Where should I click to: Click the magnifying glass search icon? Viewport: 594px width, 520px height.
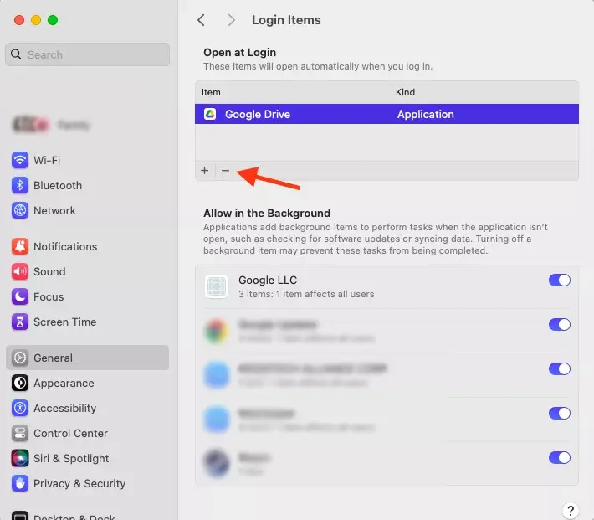click(16, 54)
